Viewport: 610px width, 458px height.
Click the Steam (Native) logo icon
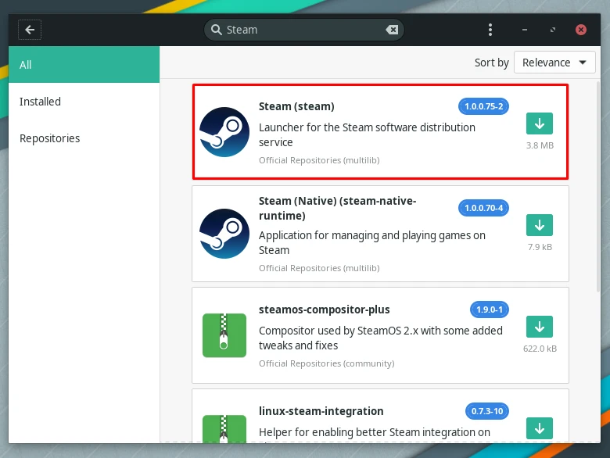(x=224, y=234)
